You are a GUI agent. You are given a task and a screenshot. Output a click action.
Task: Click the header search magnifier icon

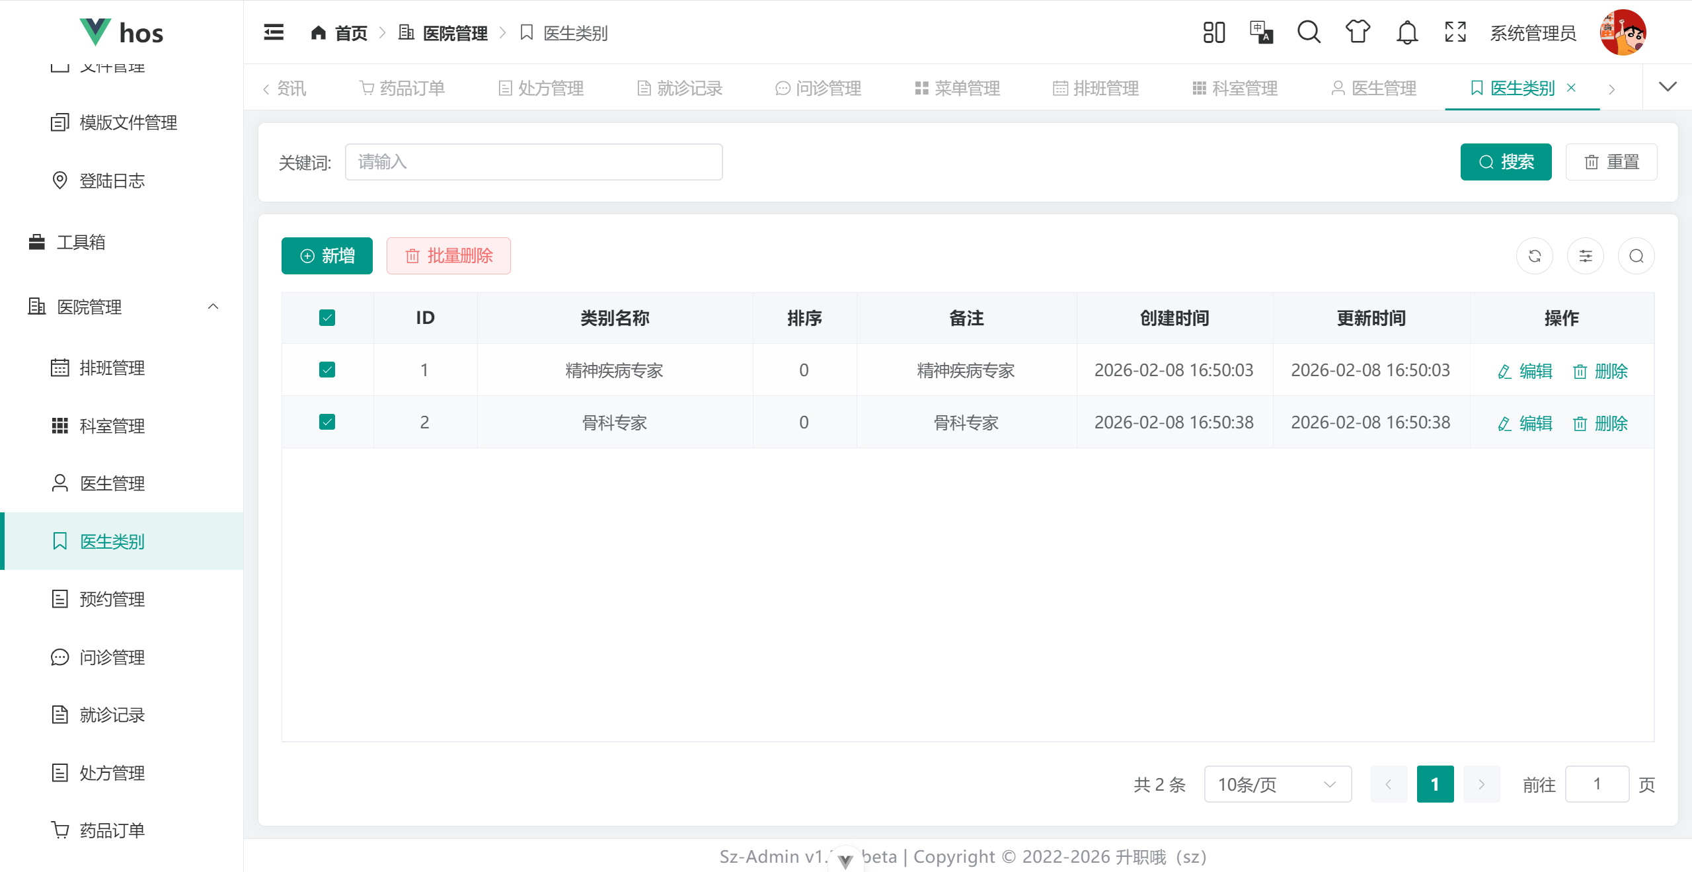tap(1309, 32)
